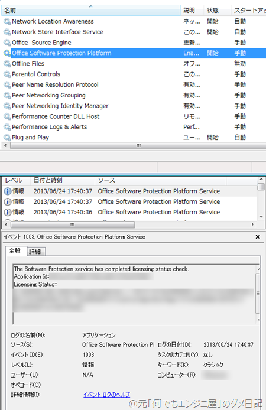Image resolution: width=266 pixels, height=410 pixels.
Task: Select Peer Networking Grouping service name
Action: pos(48,95)
